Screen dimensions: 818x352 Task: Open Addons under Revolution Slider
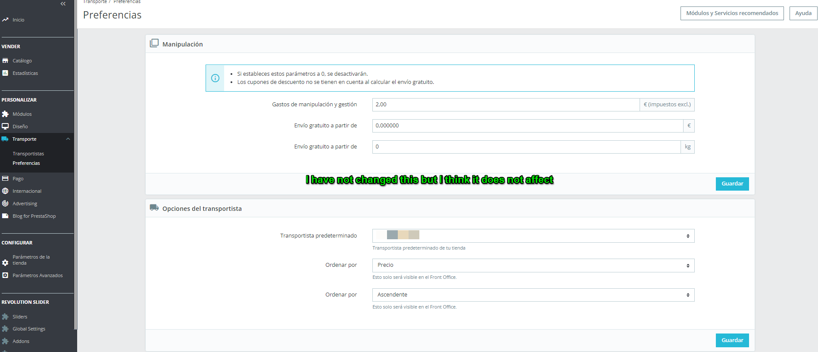pos(21,341)
